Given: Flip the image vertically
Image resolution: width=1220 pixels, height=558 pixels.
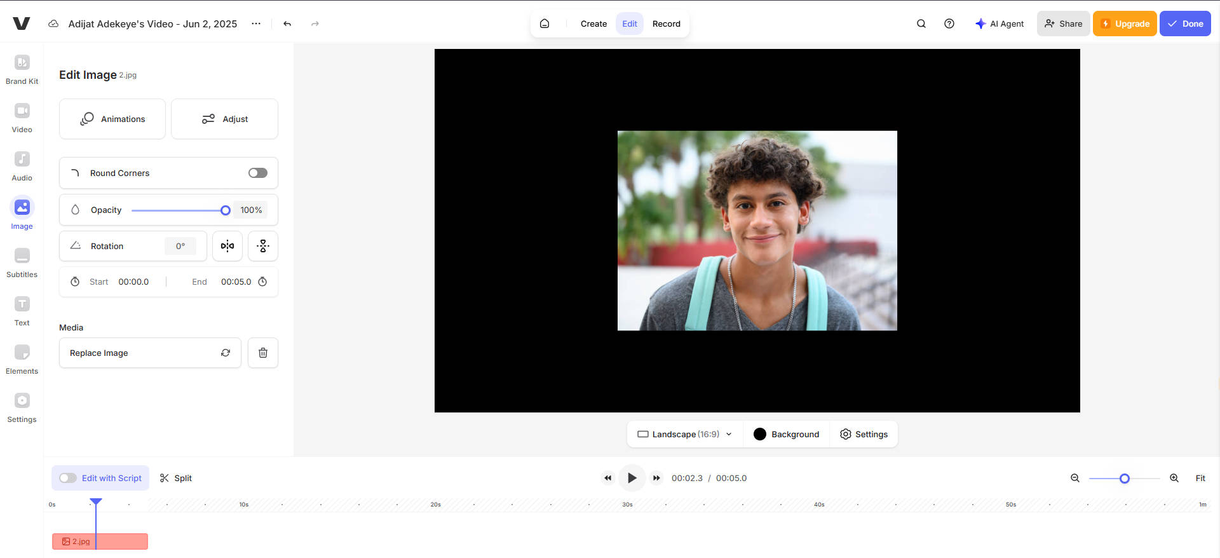Looking at the screenshot, I should (263, 246).
